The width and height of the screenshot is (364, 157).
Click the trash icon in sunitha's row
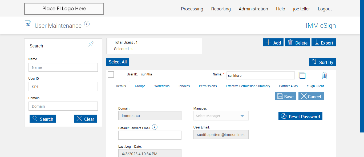[324, 75]
